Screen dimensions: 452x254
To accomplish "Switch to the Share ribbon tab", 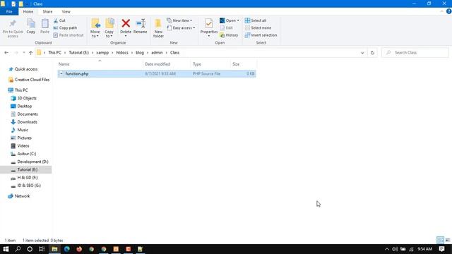I will (47, 11).
